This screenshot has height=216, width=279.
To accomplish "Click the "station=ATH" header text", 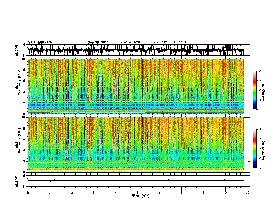I will [131, 42].
